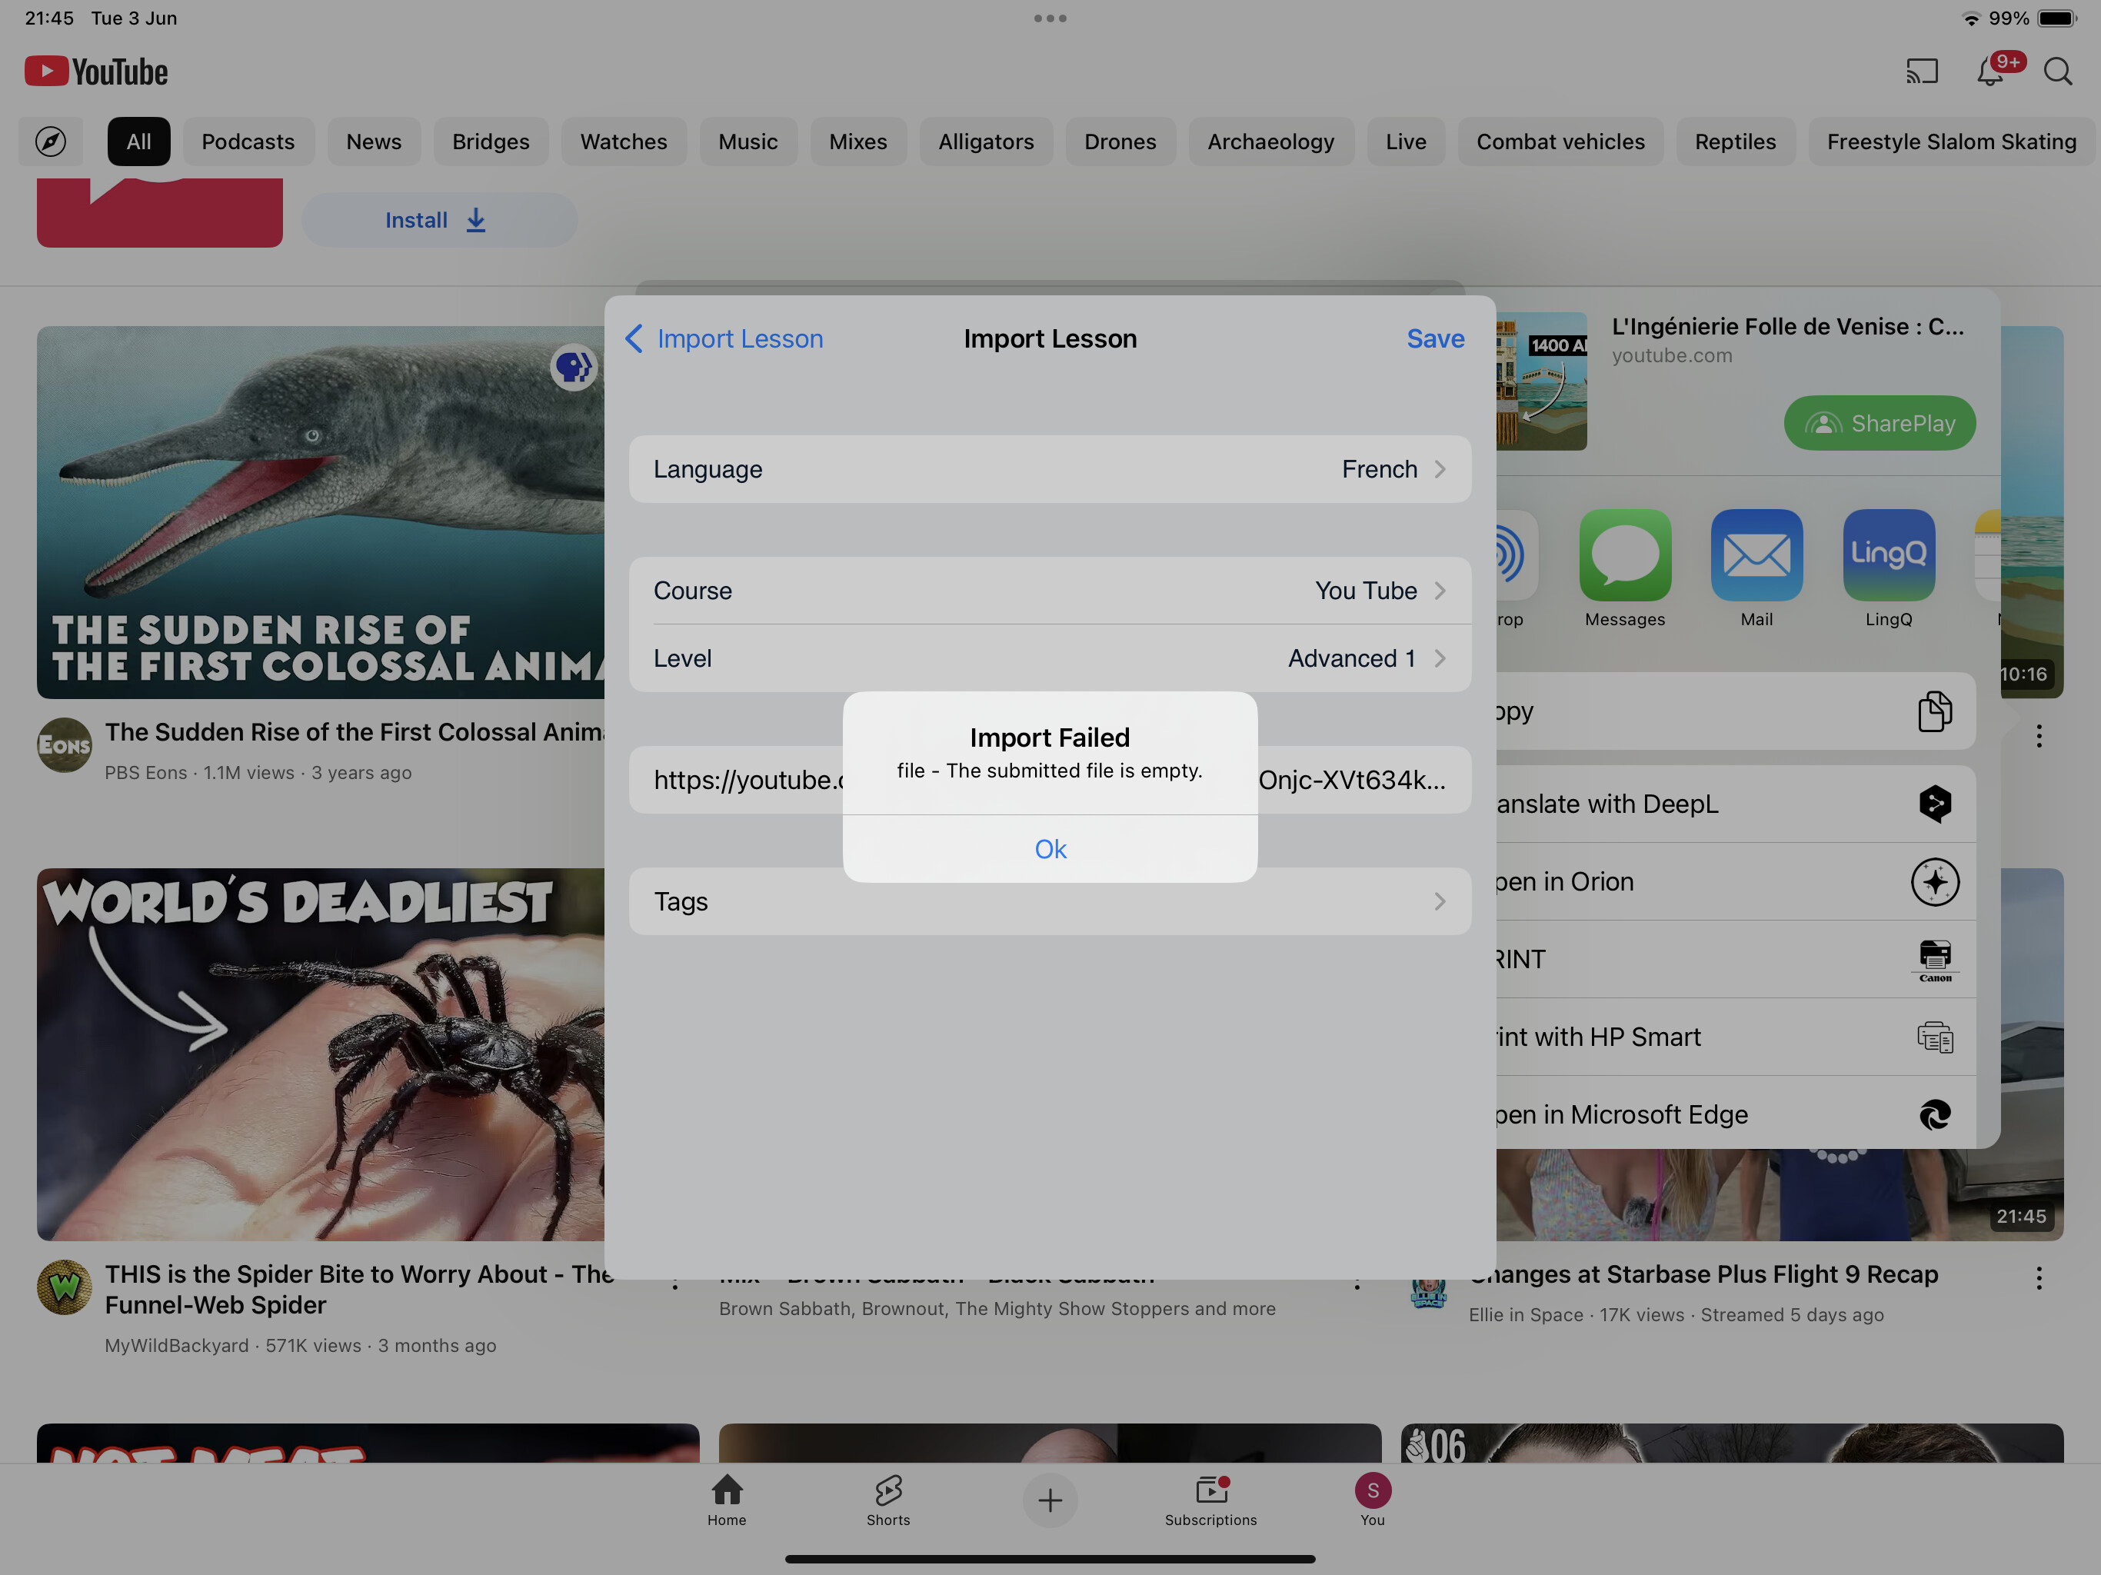Open Ellie in Space channel avatar
This screenshot has width=2101, height=1575.
click(x=1427, y=1293)
